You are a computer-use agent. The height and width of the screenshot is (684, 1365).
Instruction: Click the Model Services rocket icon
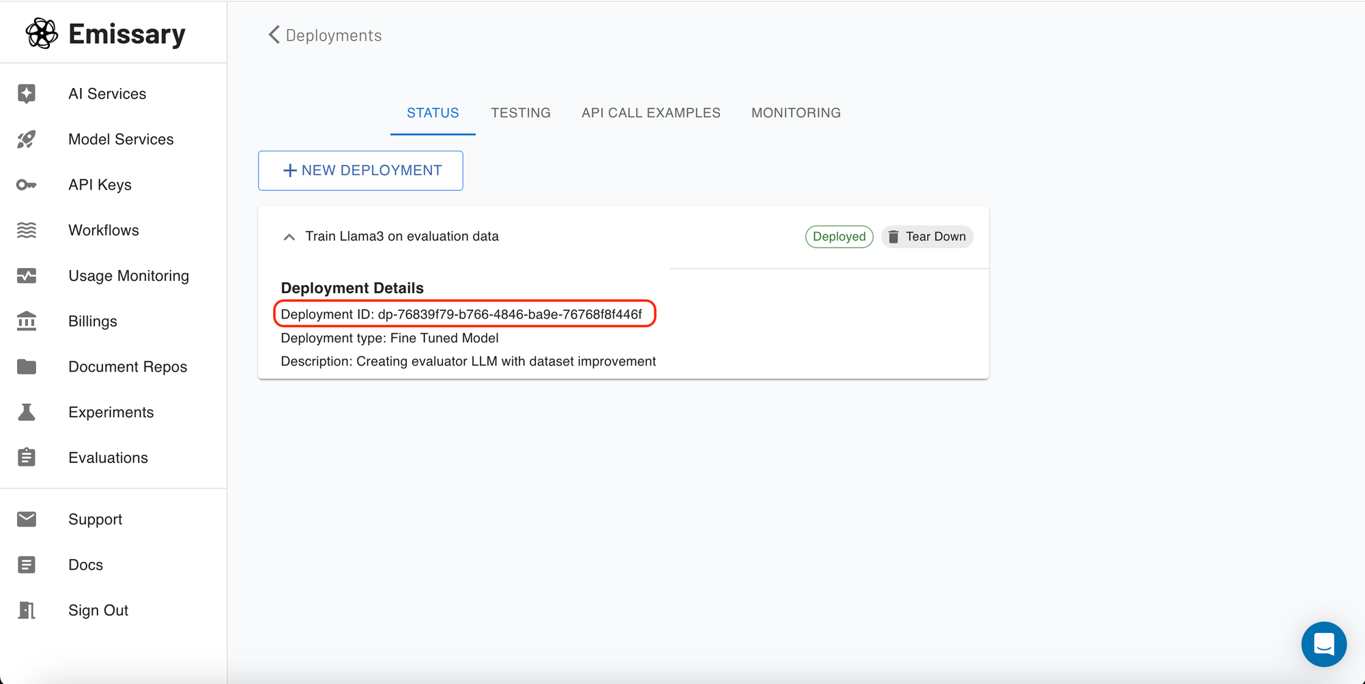pyautogui.click(x=27, y=139)
